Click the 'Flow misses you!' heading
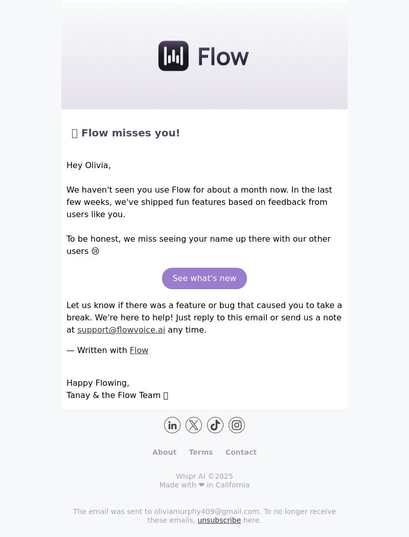This screenshot has width=409, height=537. pos(130,133)
